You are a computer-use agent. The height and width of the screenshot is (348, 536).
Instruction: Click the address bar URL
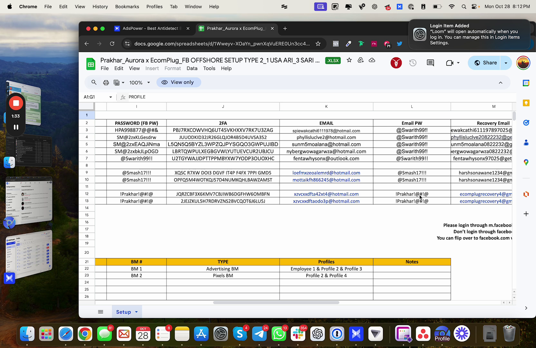click(222, 43)
